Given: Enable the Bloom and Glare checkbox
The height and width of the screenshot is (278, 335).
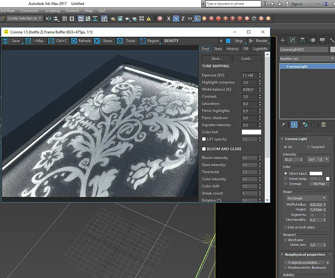Looking at the screenshot, I should pyautogui.click(x=204, y=149).
